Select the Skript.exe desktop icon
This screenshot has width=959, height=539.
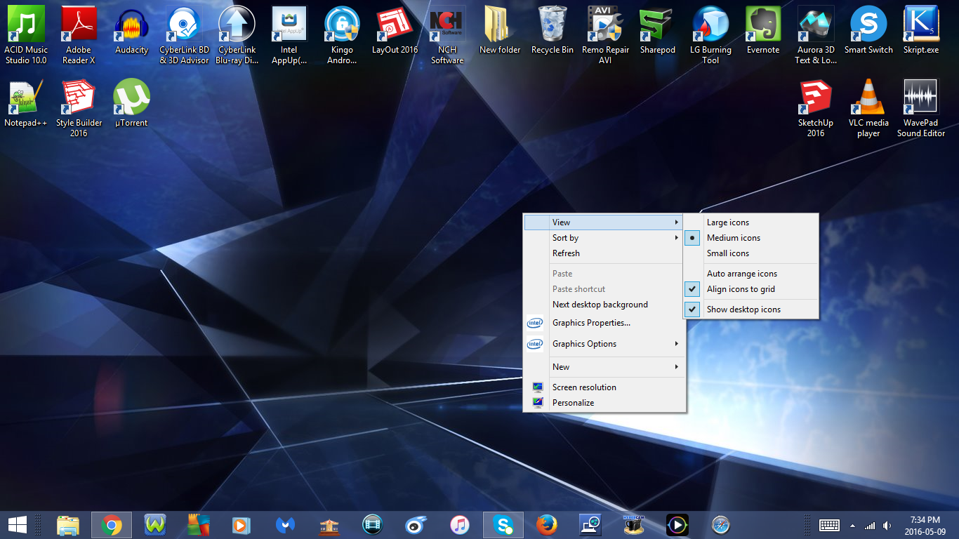tap(921, 32)
